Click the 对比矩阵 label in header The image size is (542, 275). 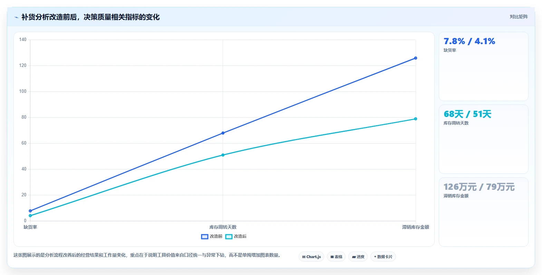[519, 17]
